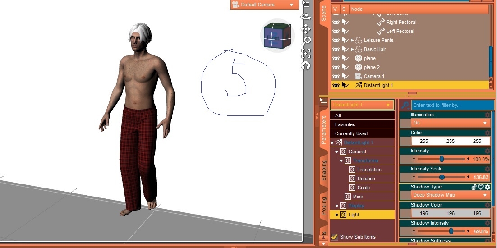Click the Shadow Type favorite heart icon
Screen dimensions: 497x248
coord(480,187)
